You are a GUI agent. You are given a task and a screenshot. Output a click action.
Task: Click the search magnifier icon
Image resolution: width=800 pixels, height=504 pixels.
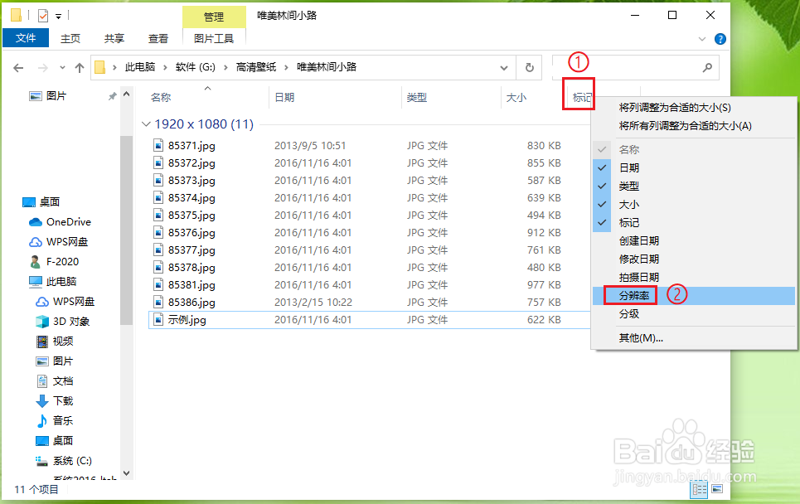707,67
